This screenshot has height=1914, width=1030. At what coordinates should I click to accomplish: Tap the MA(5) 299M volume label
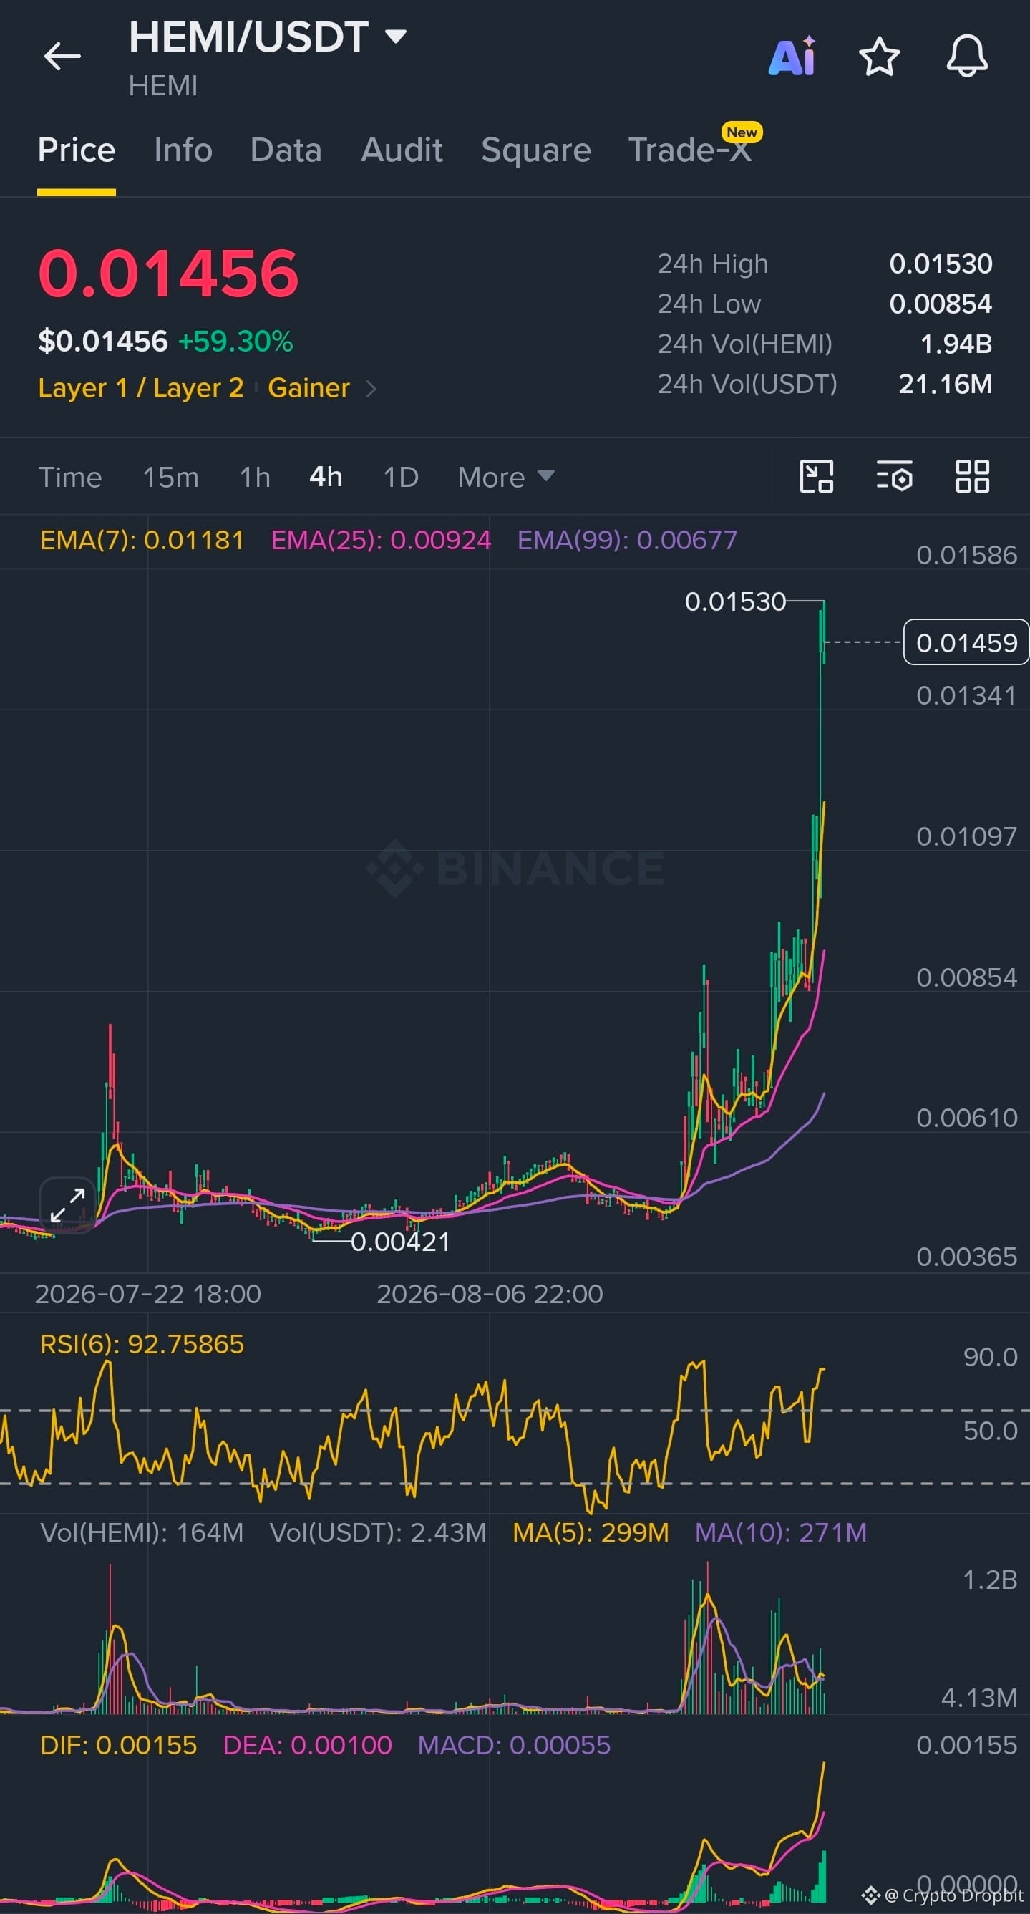[x=591, y=1532]
